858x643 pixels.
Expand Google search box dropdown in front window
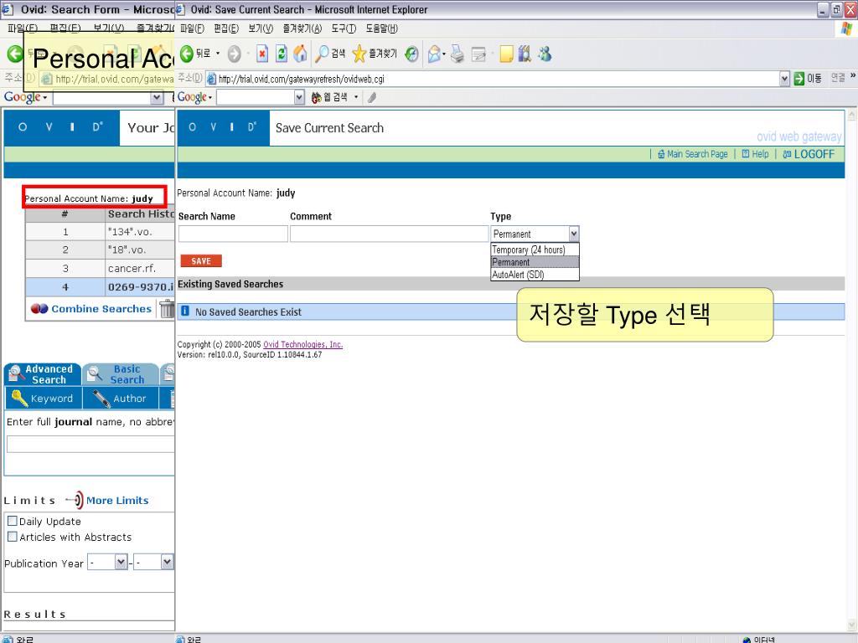click(299, 97)
